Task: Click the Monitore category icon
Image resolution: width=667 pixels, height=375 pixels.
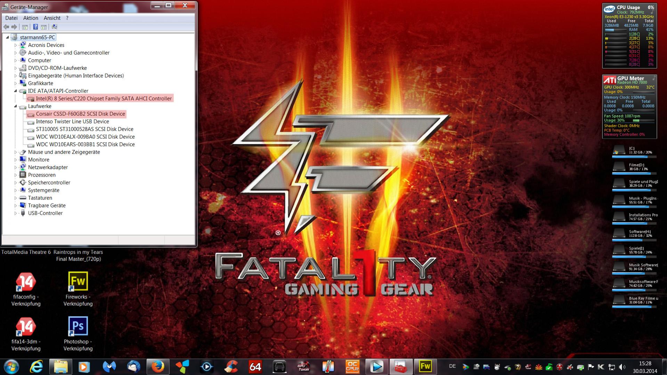Action: point(23,160)
